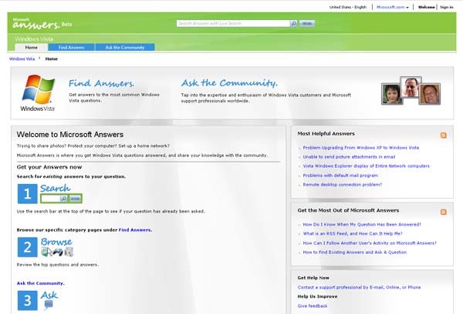Open 'Remote desktop connection problem?' answer
The height and width of the screenshot is (314, 463).
coord(343,184)
